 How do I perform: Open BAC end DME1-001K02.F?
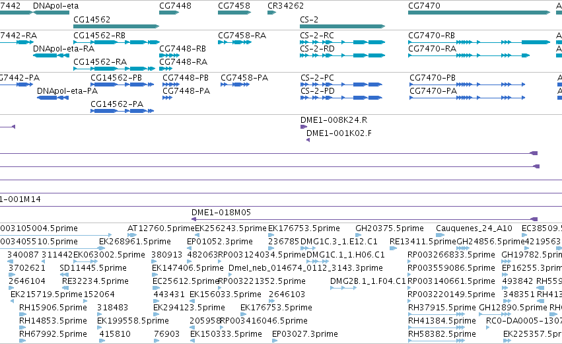point(339,133)
